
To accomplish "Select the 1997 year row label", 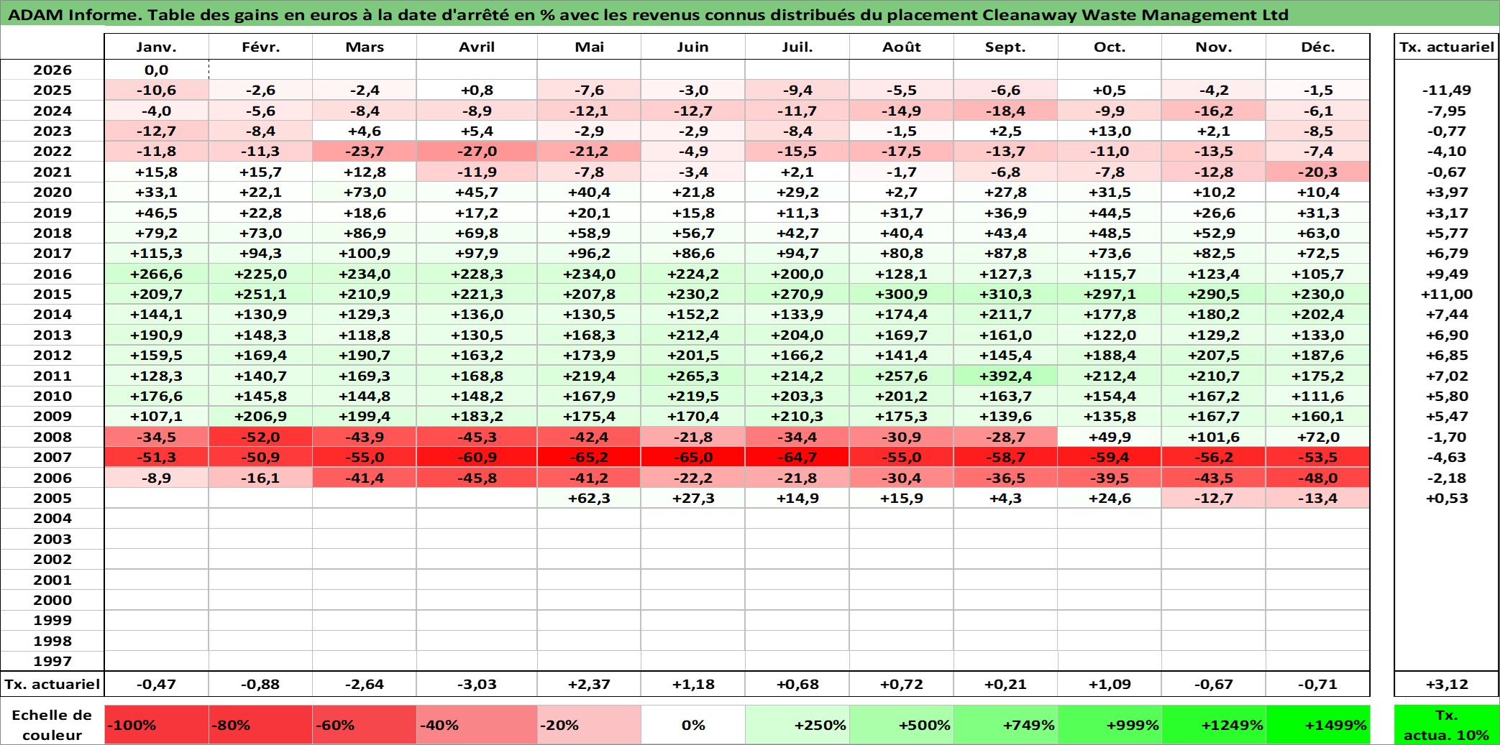I will pyautogui.click(x=52, y=661).
